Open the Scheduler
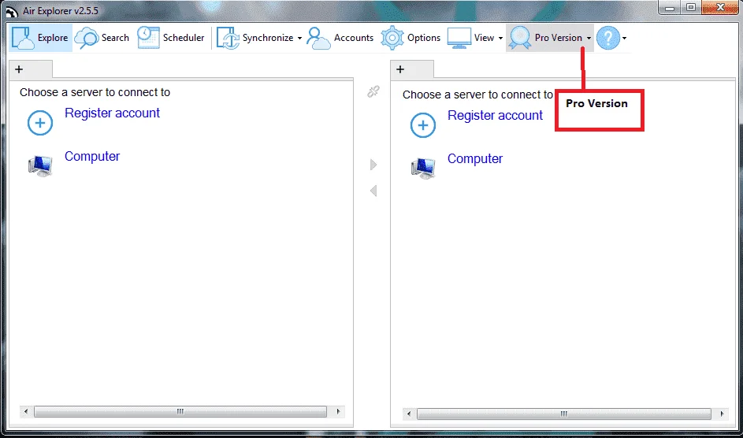 tap(171, 38)
